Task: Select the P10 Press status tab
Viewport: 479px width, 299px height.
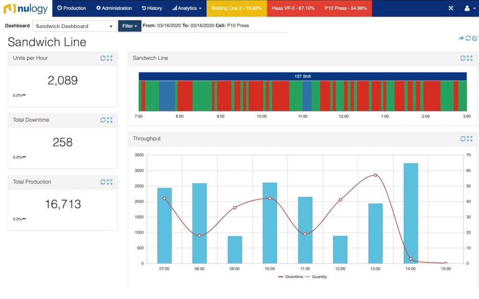Action: (x=346, y=8)
